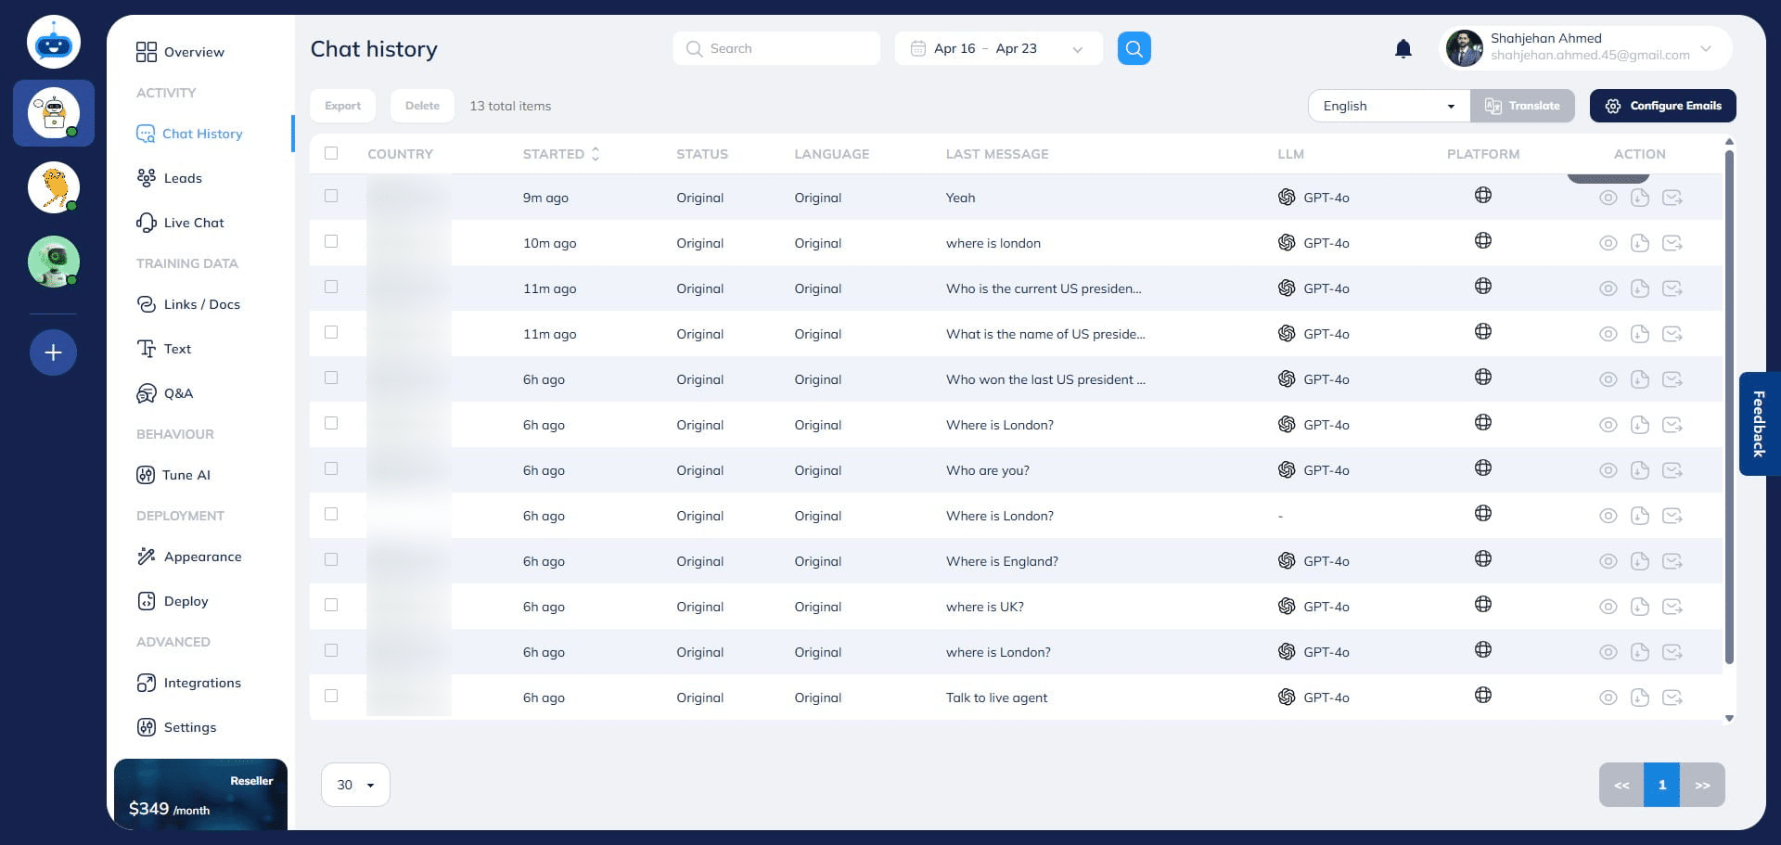Open the Apr 16 – Apr 23 date picker
The width and height of the screenshot is (1781, 845).
click(x=997, y=47)
